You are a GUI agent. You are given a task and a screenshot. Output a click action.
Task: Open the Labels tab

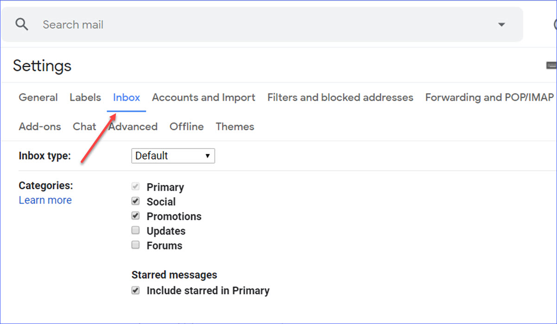point(85,98)
